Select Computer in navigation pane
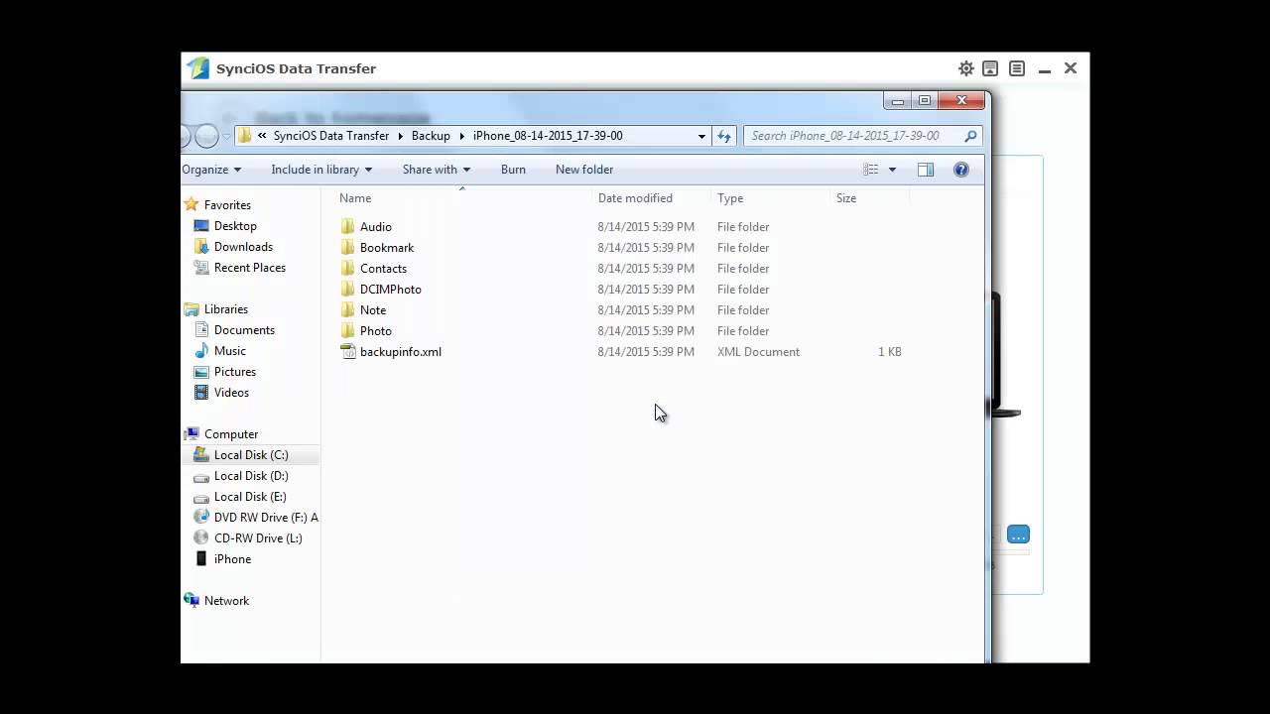The width and height of the screenshot is (1270, 714). click(231, 434)
